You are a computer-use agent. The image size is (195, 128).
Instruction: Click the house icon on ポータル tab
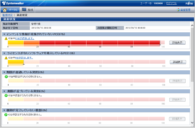coord(5,10)
